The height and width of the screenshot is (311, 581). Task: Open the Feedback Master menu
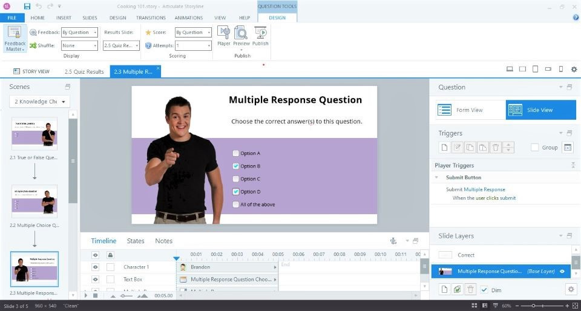pyautogui.click(x=15, y=39)
